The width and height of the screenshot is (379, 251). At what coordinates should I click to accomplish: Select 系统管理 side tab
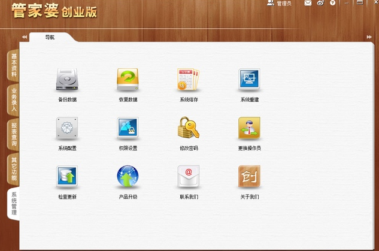click(x=14, y=204)
